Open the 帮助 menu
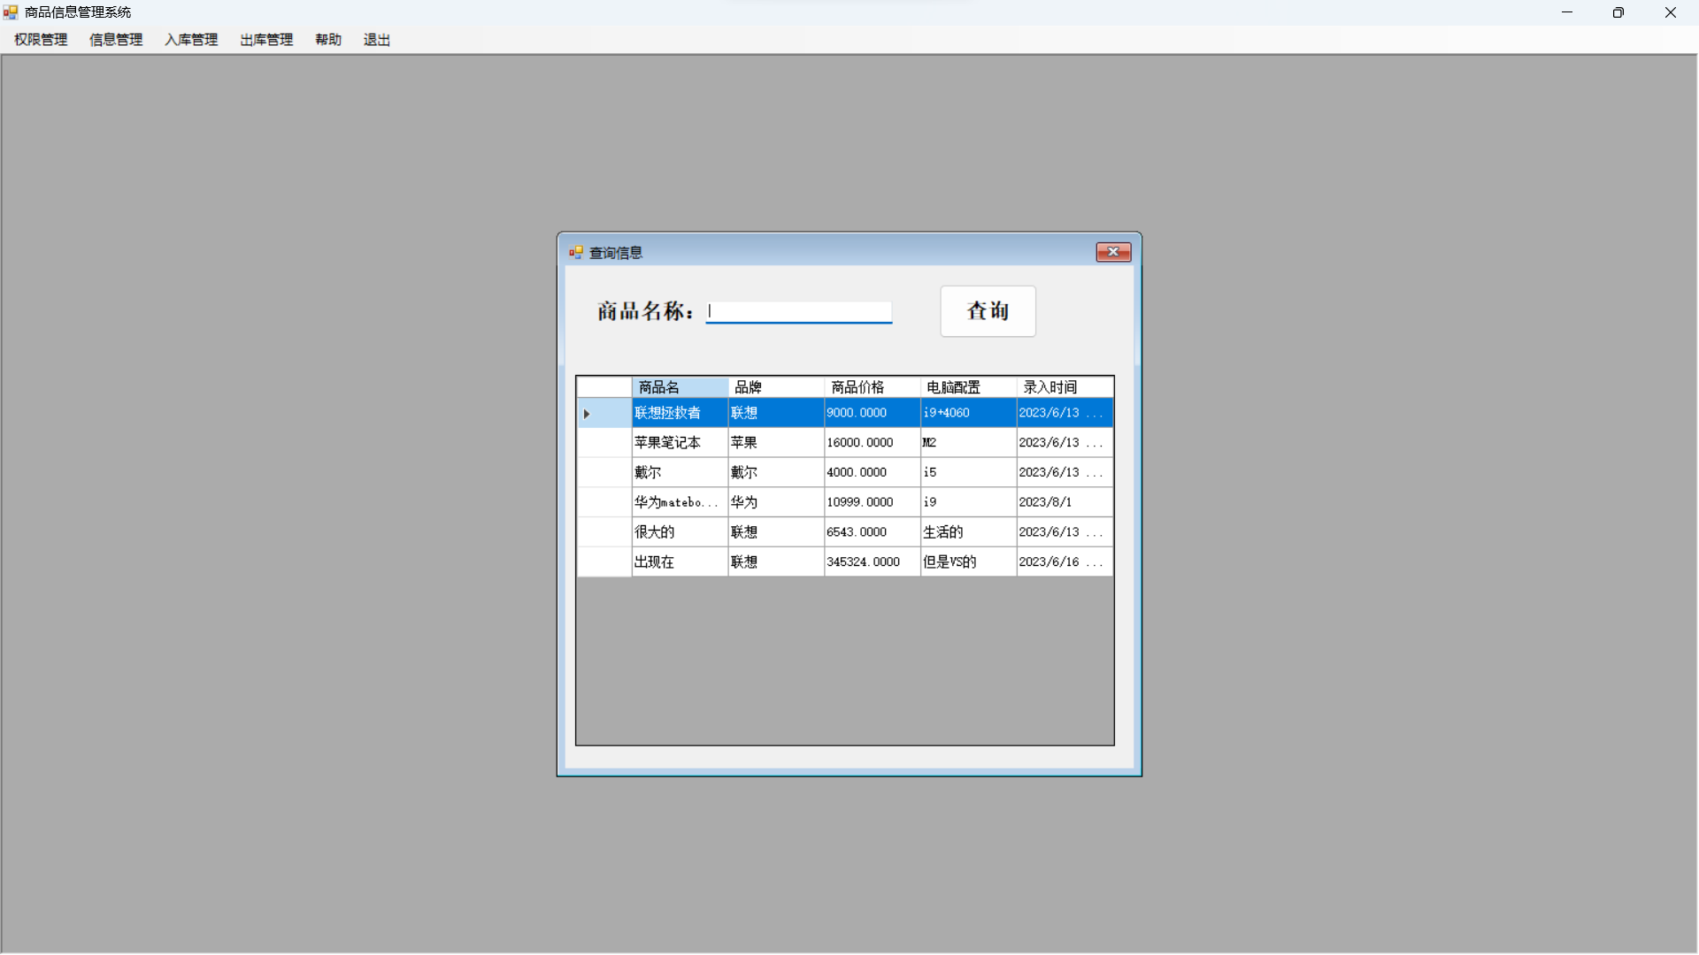Viewport: 1699px width, 955px height. click(x=328, y=40)
